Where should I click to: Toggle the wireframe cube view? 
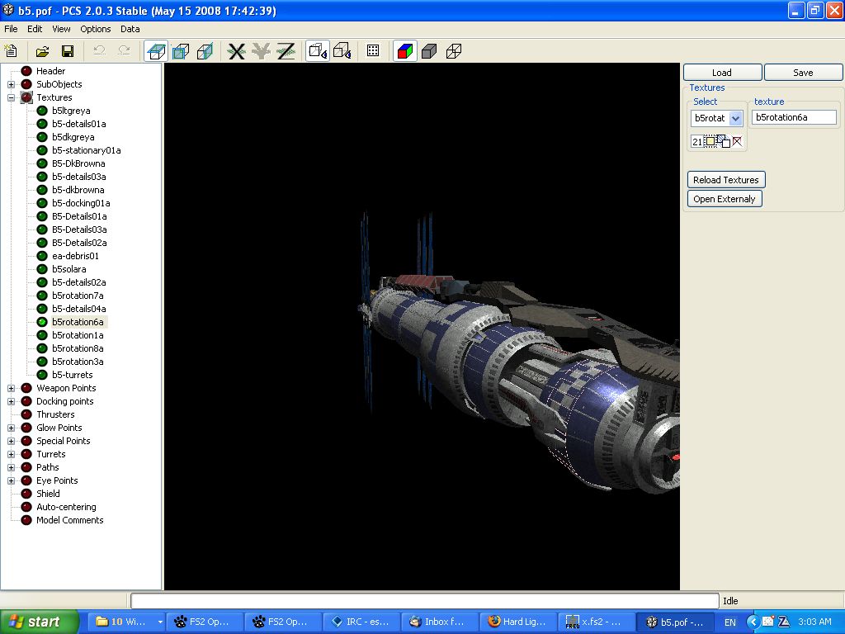(453, 51)
